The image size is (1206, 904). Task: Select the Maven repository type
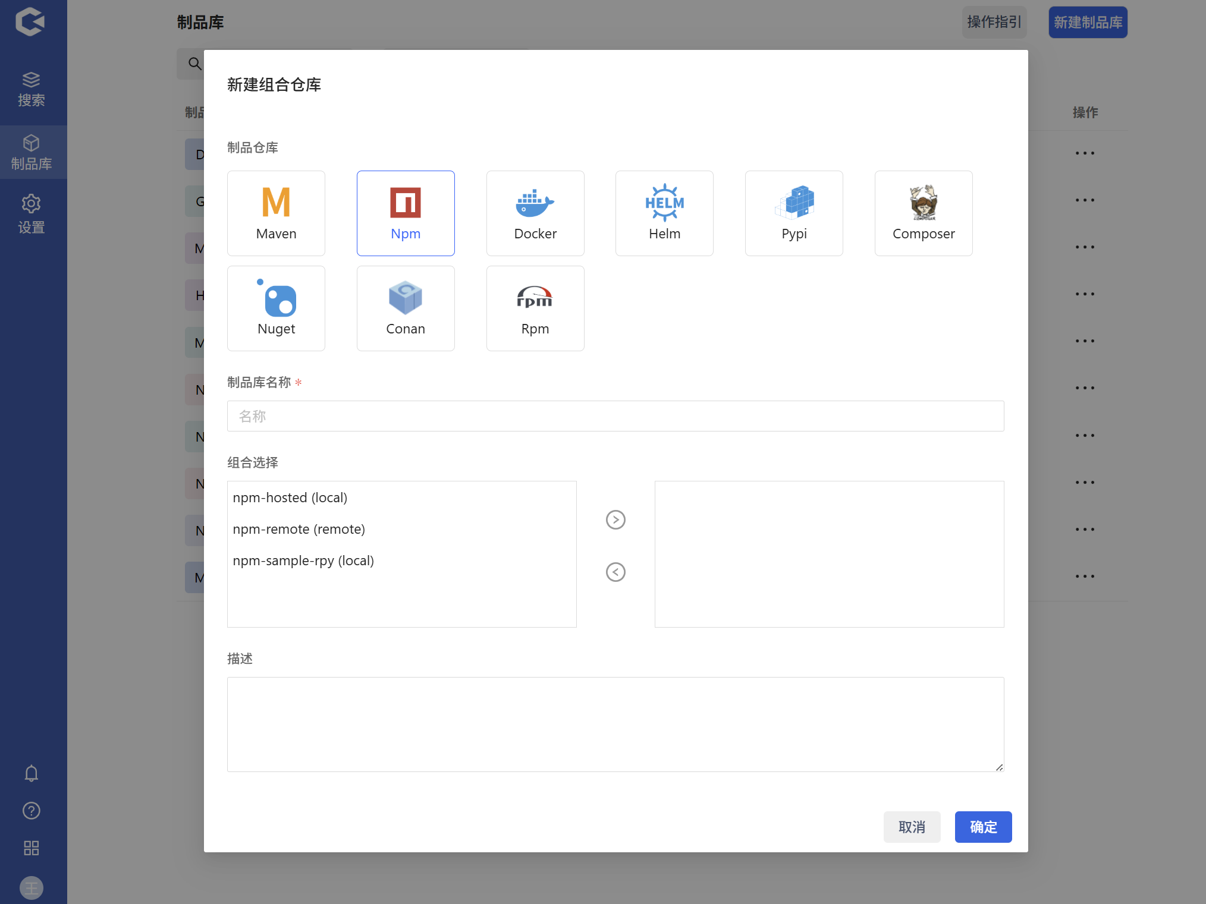(276, 213)
